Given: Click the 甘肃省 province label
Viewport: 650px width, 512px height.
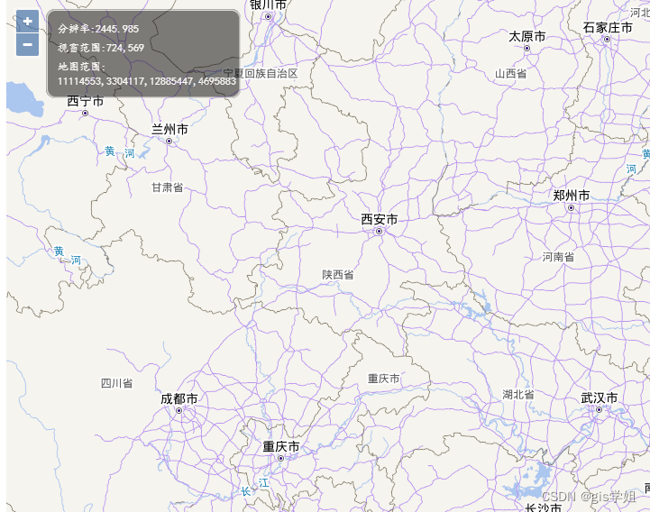Looking at the screenshot, I should 168,187.
